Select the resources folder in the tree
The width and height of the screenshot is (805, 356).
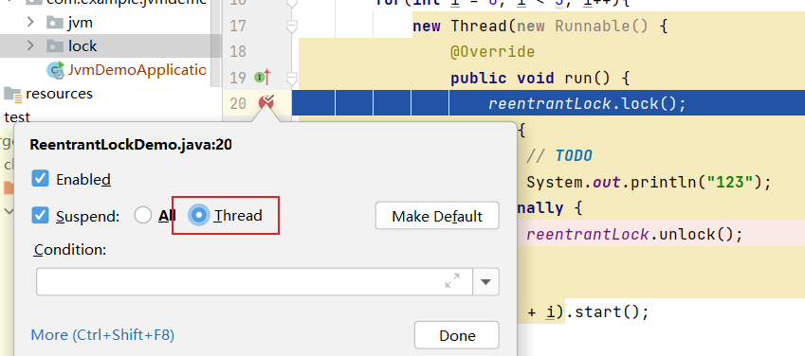click(59, 94)
